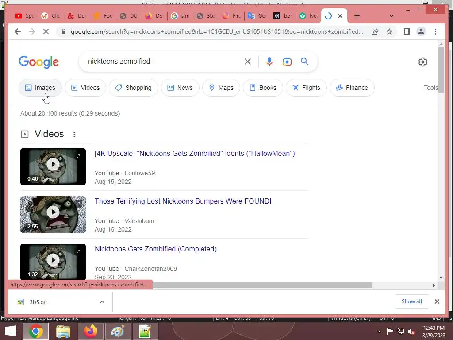Filter results by Books
453x340 pixels.
[263, 88]
